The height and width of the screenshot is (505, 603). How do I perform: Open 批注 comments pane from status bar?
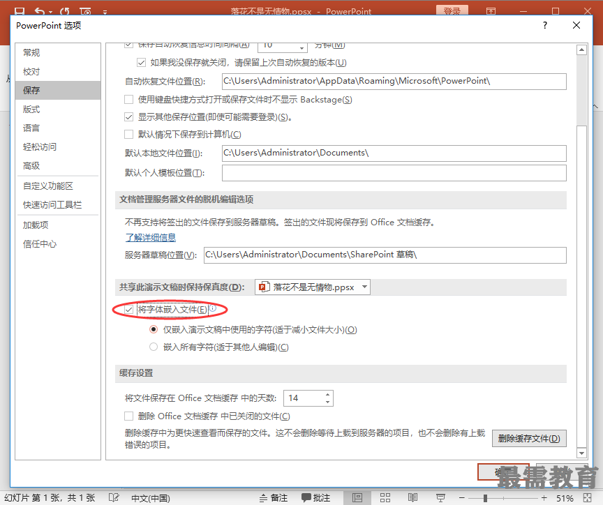click(x=315, y=498)
